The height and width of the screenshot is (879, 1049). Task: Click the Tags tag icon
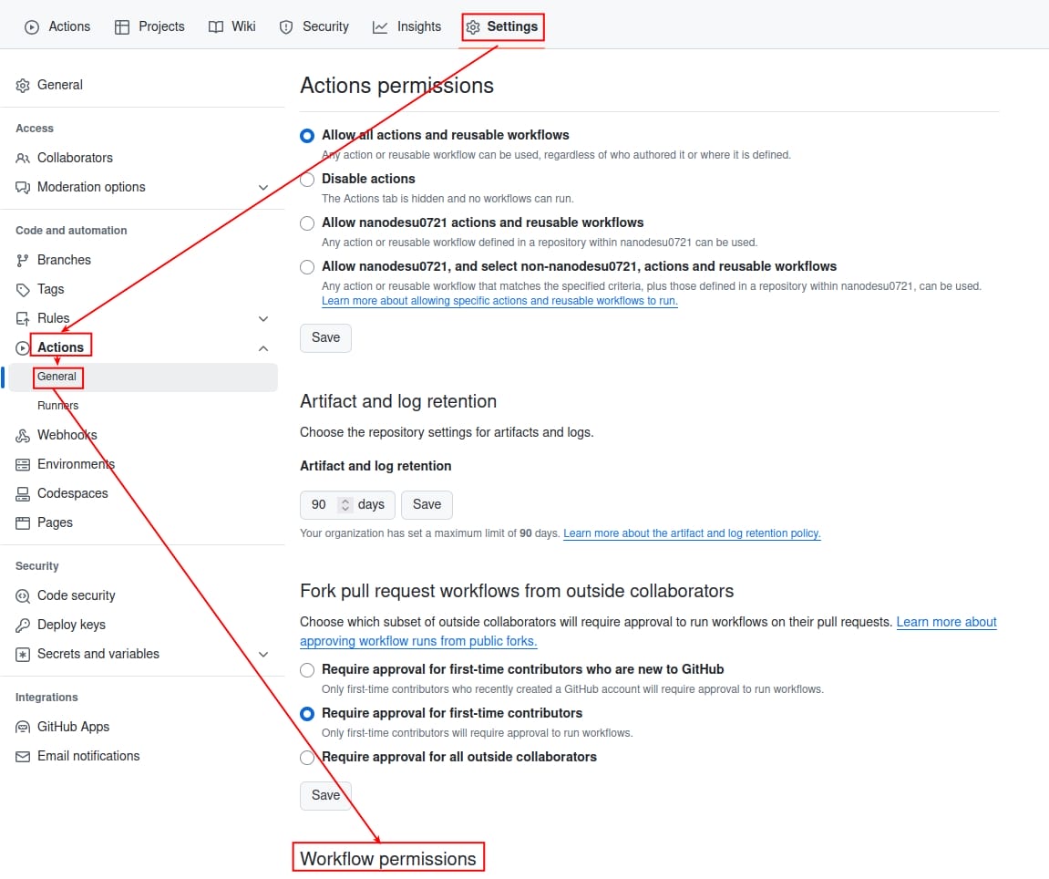click(x=23, y=290)
